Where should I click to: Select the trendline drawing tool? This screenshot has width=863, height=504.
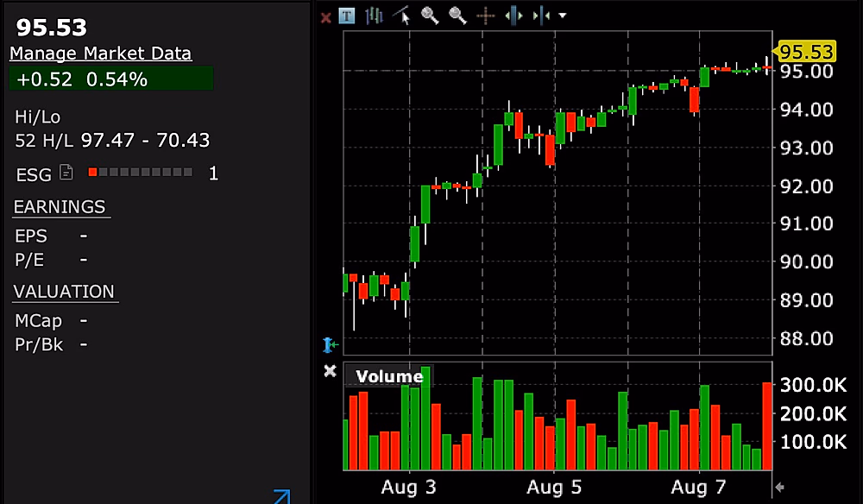(402, 16)
